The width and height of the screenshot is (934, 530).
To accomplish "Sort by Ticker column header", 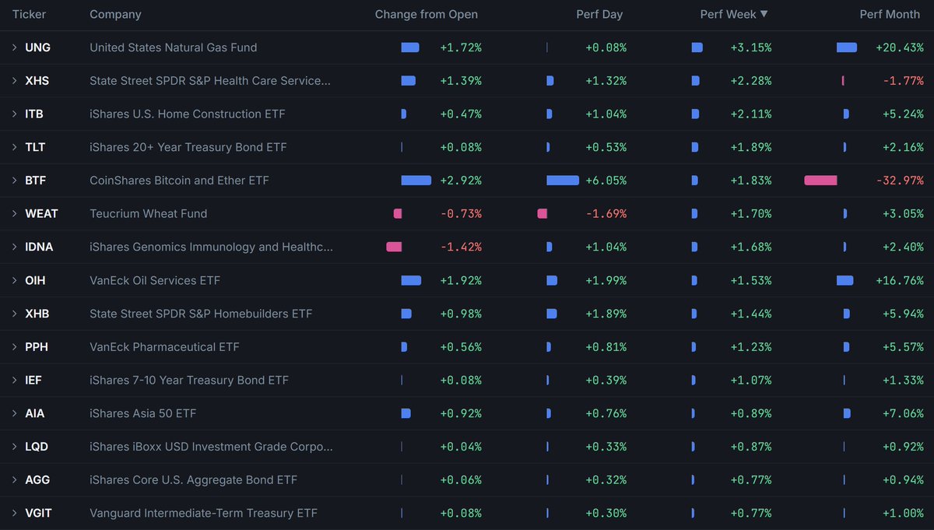I will [30, 14].
